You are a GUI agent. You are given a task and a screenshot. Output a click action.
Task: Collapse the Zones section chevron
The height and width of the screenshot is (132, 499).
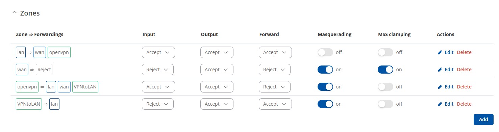click(x=14, y=12)
